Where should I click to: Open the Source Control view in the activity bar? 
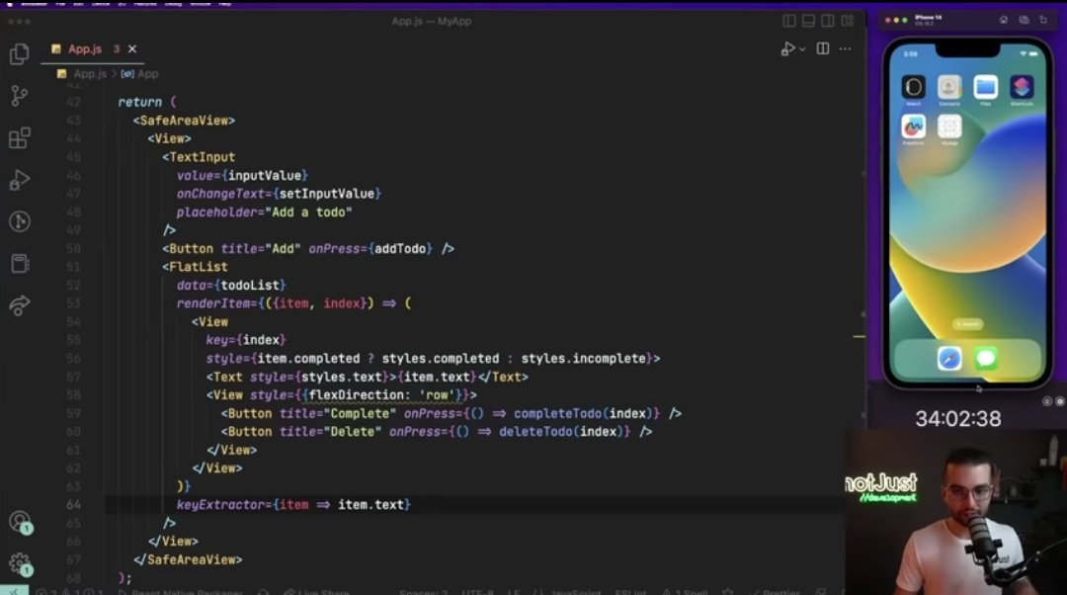[20, 96]
